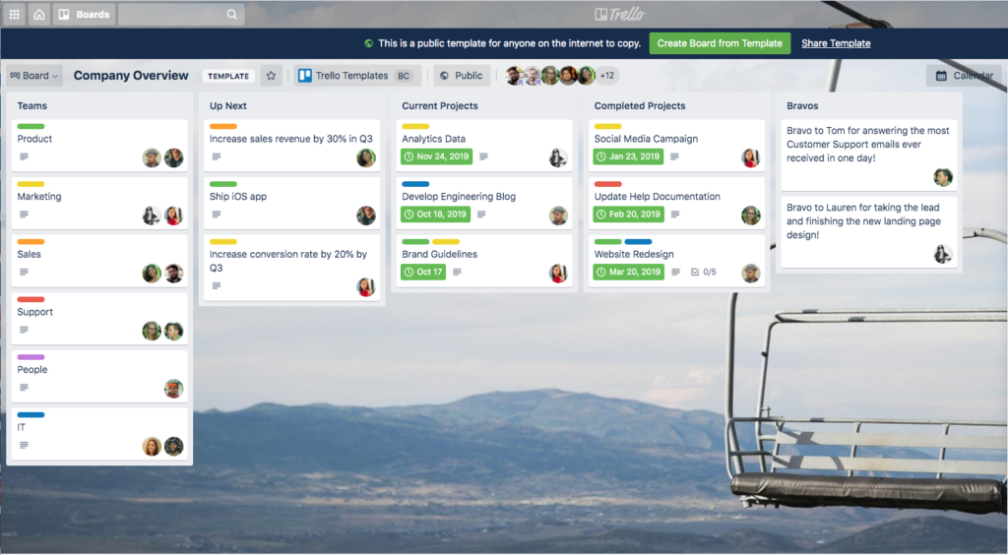Image resolution: width=1008 pixels, height=555 pixels.
Task: Open Trello Templates workspace button
Action: 358,75
